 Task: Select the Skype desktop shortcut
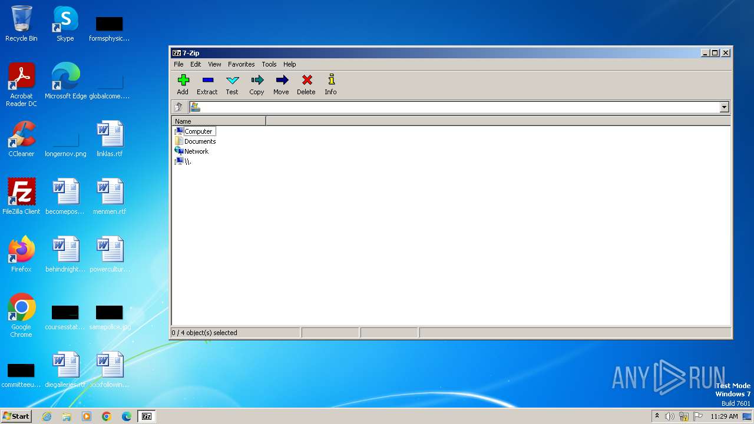(65, 24)
